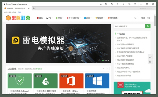Open notice 关于网站部分程序无法使用自检办法
This screenshot has width=158, height=97.
click(131, 52)
